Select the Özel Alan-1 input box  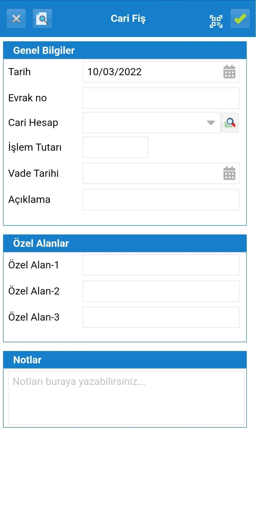161,265
